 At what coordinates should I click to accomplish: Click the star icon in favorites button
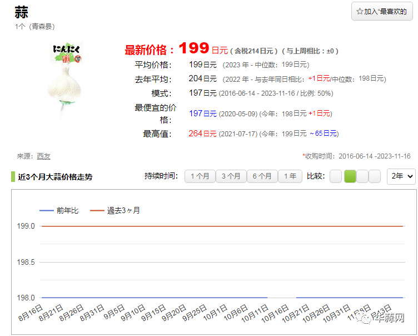[x=360, y=12]
